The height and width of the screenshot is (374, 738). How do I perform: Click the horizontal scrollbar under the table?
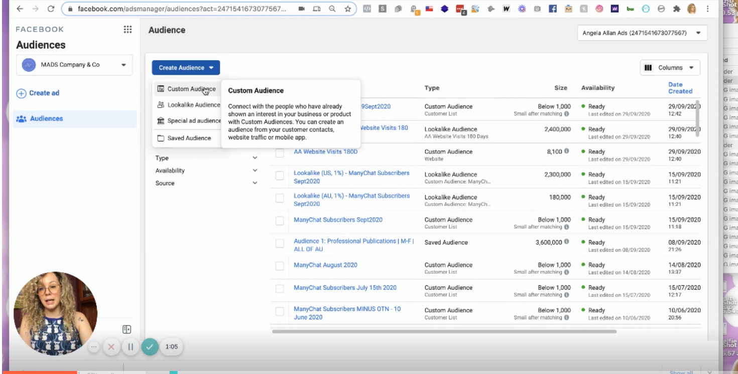point(444,331)
